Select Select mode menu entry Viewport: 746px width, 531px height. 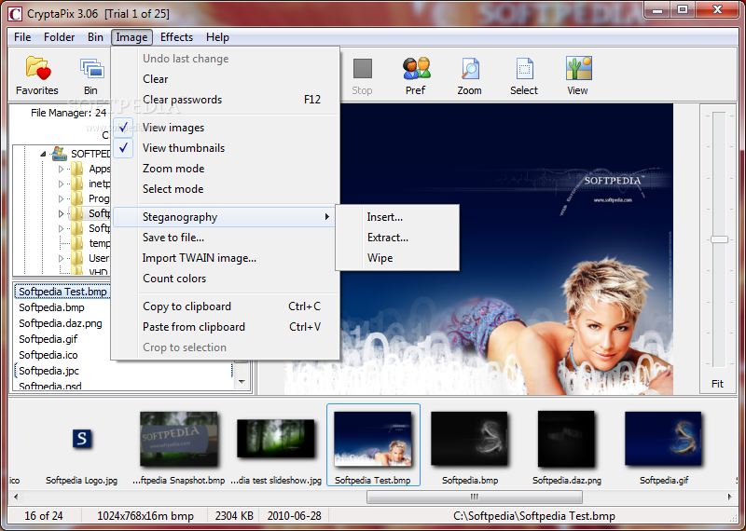(226, 189)
